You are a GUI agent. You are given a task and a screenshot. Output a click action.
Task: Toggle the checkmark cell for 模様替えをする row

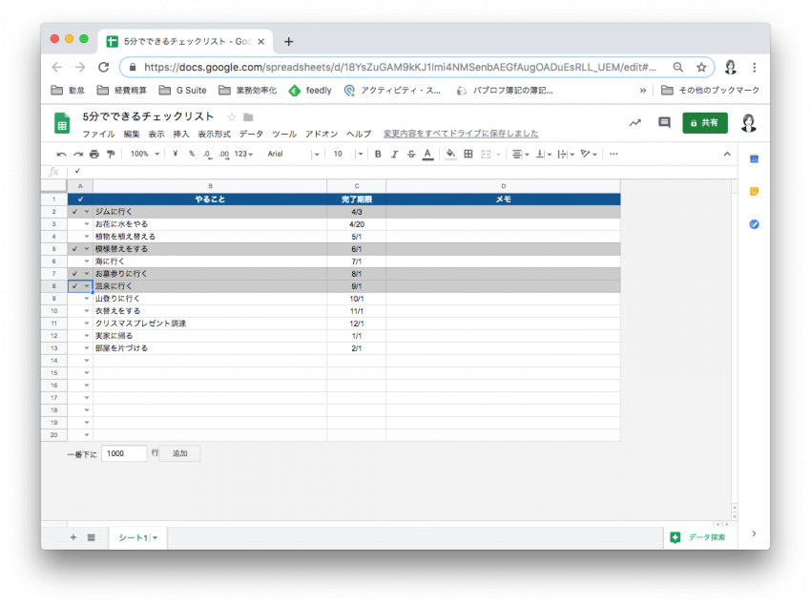74,249
